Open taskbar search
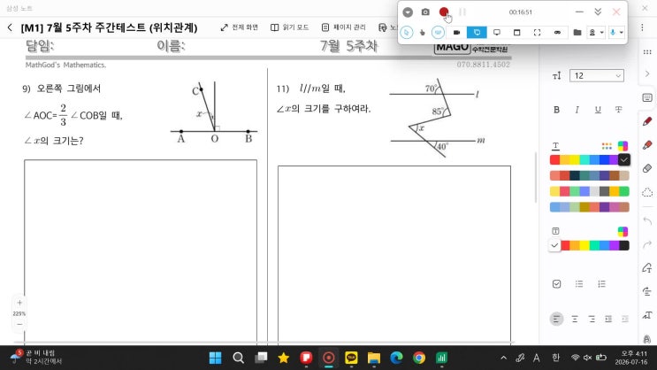Image resolution: width=657 pixels, height=370 pixels. point(238,358)
